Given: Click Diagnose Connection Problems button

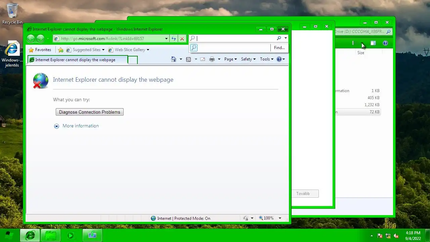Looking at the screenshot, I should tap(90, 112).
